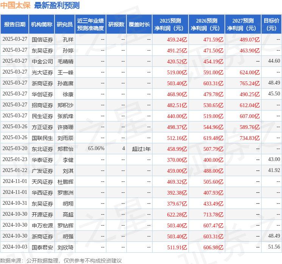
Task: Select the 研报数 column header
Action: click(116, 25)
